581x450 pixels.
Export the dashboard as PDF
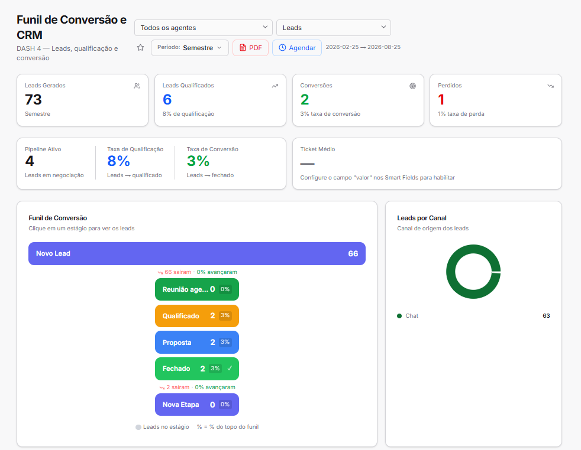[250, 48]
